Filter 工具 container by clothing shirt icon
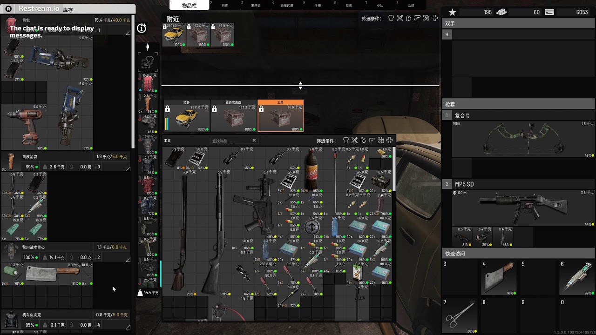 coord(346,140)
